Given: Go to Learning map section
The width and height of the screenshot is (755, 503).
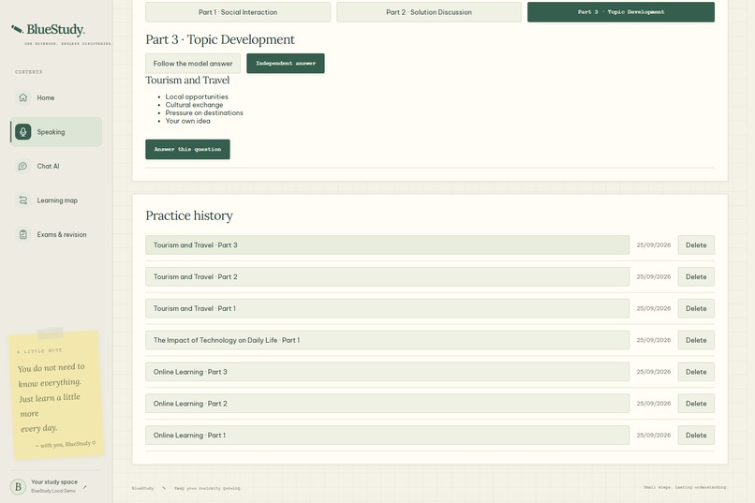Looking at the screenshot, I should pyautogui.click(x=56, y=200).
